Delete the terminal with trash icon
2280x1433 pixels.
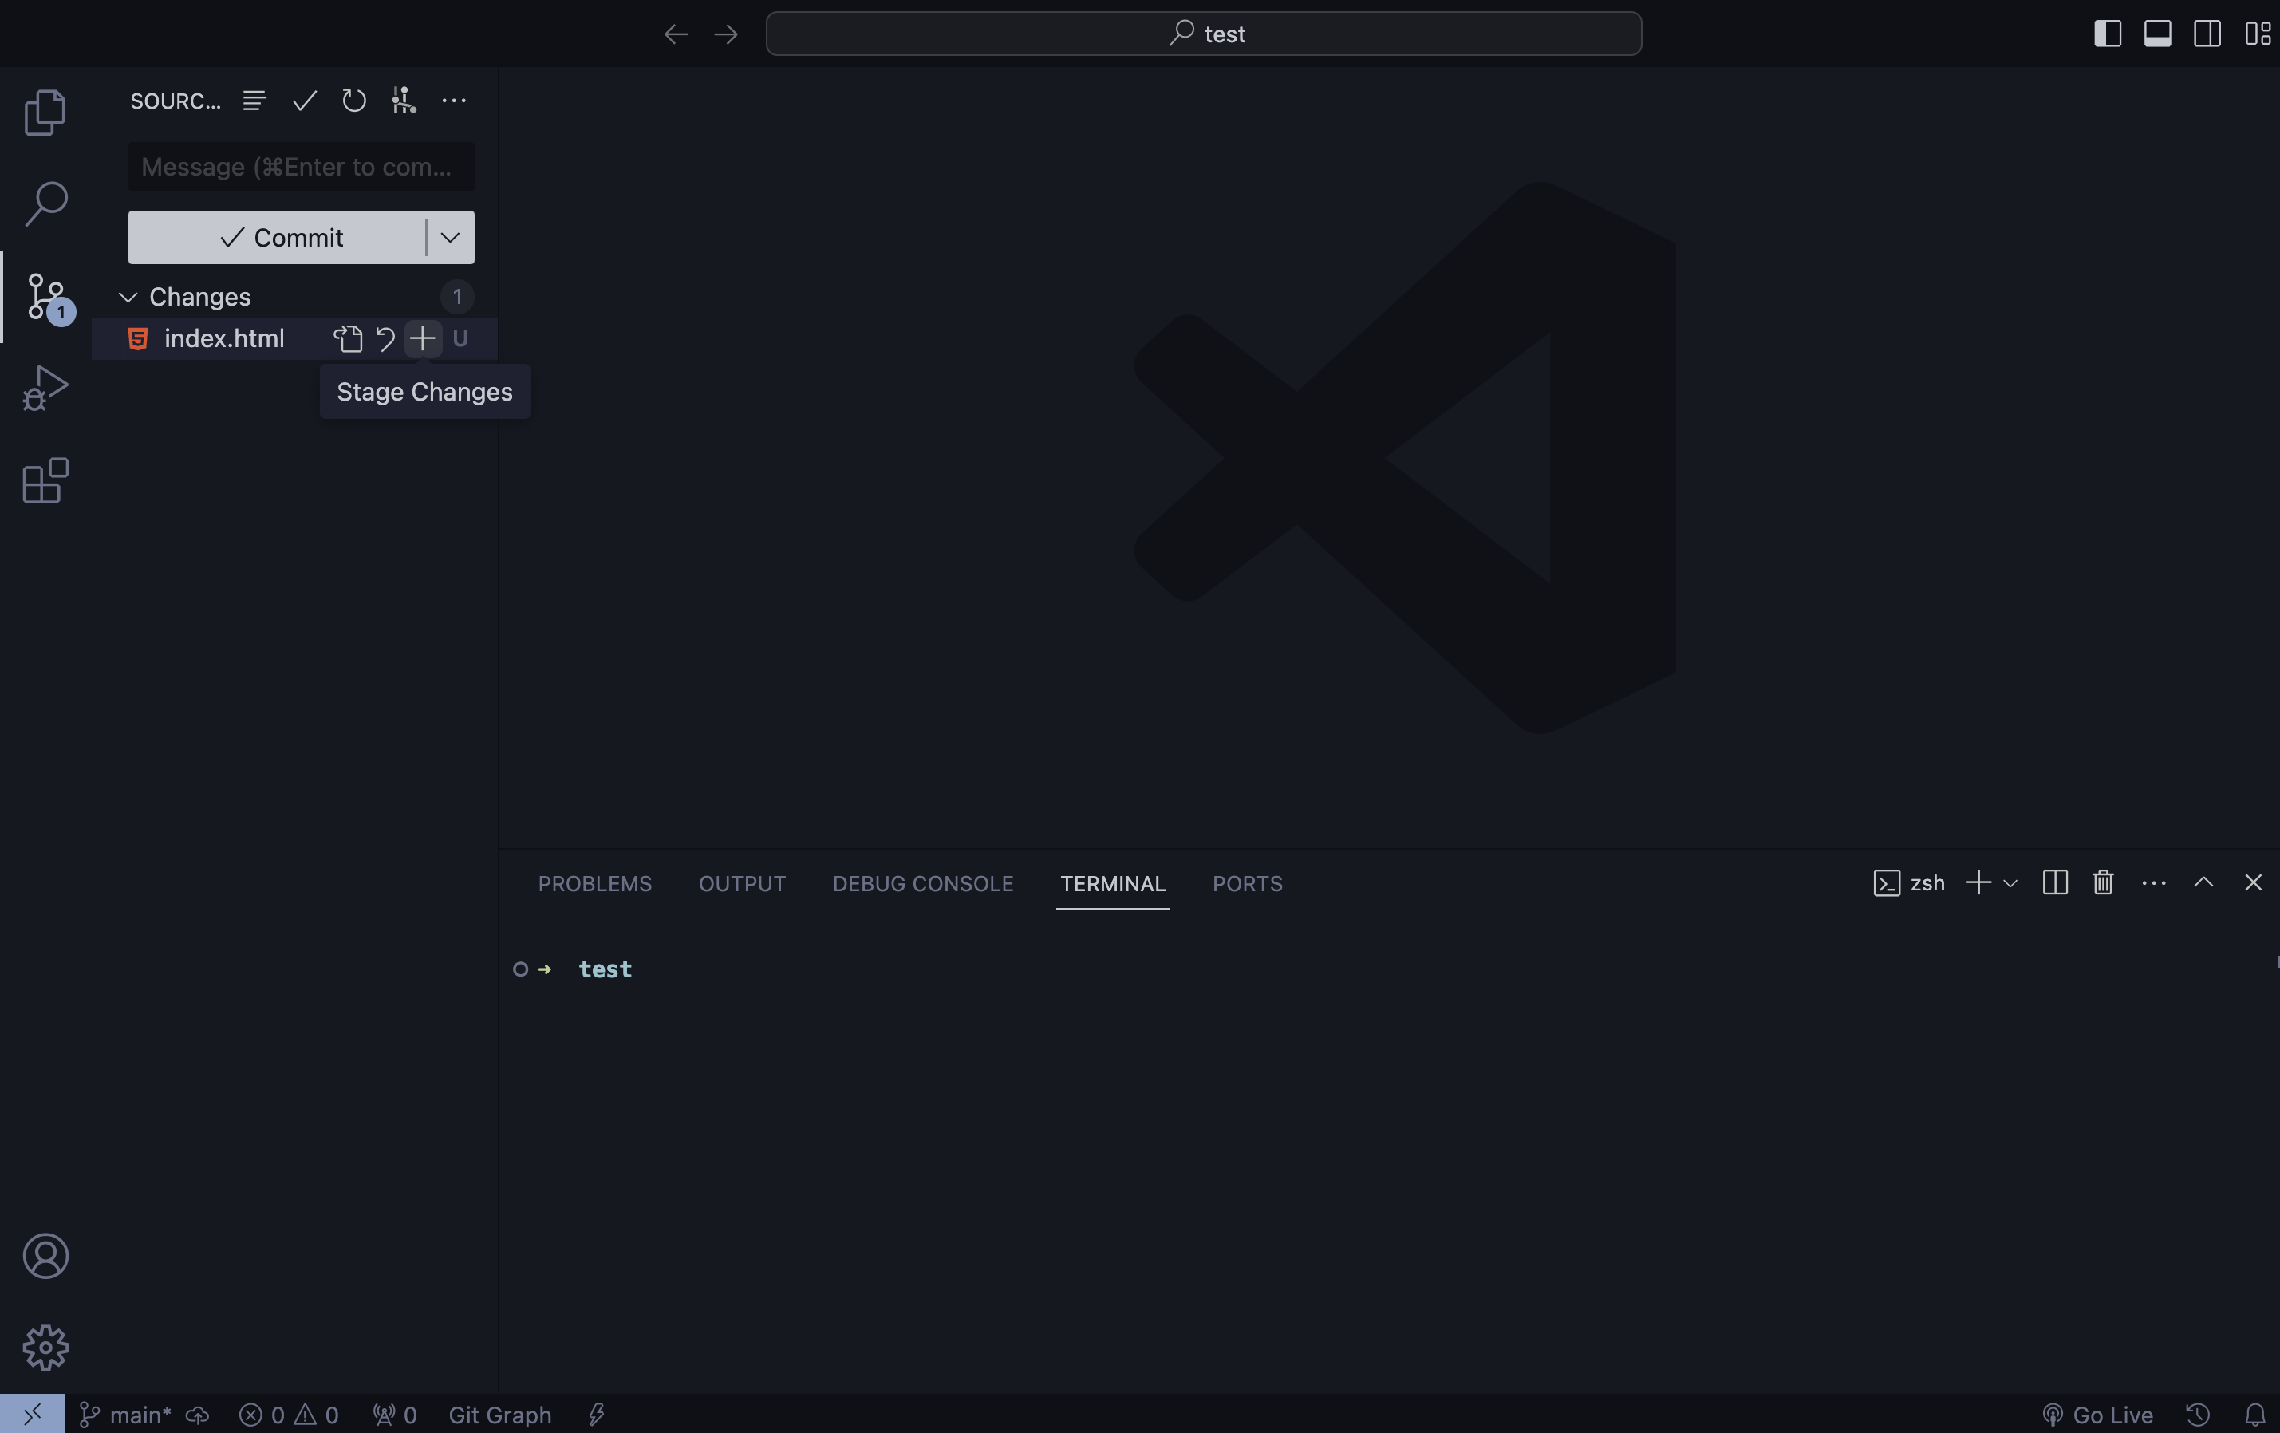coord(2103,882)
